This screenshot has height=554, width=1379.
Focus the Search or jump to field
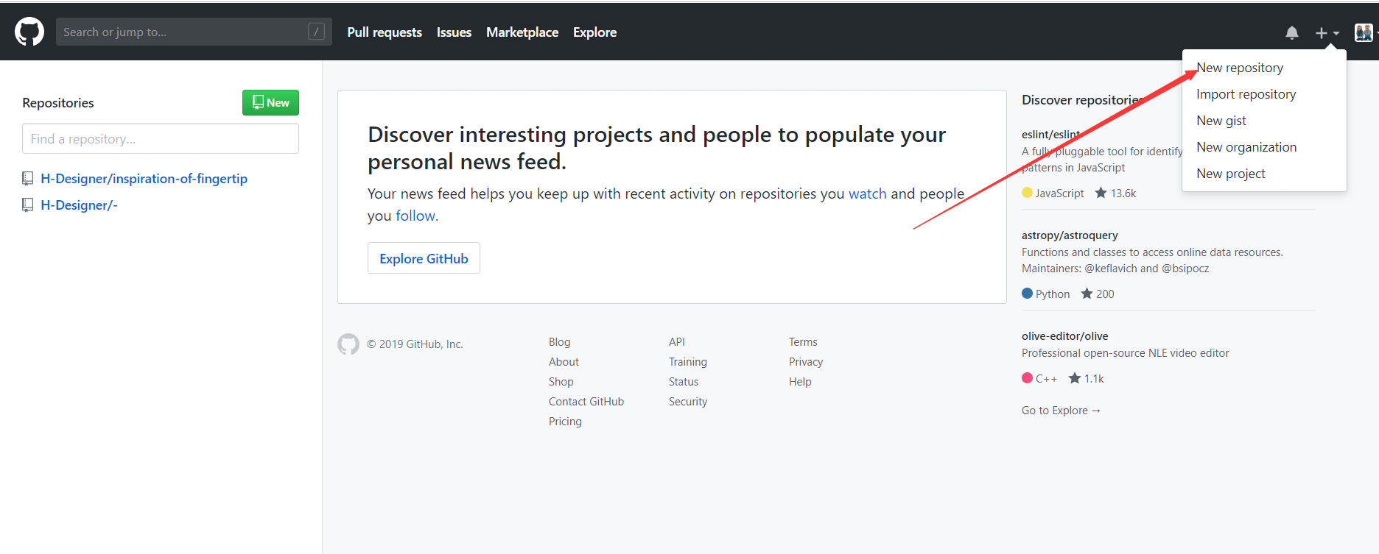point(194,32)
